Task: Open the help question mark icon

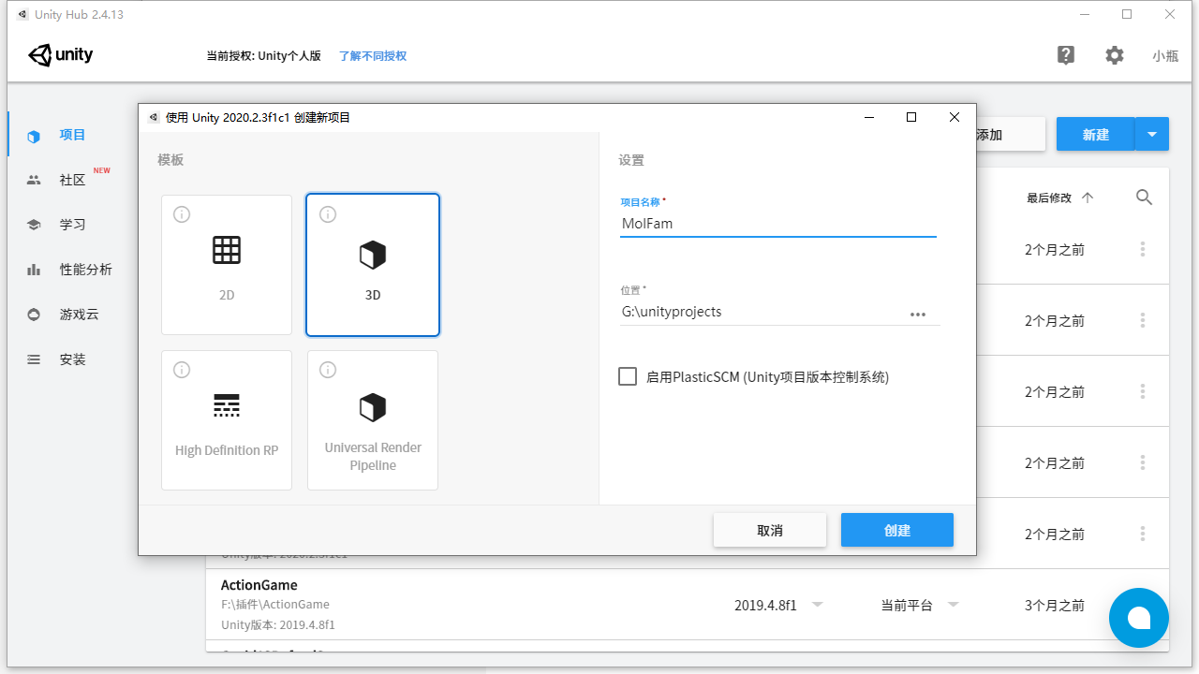Action: coord(1066,55)
